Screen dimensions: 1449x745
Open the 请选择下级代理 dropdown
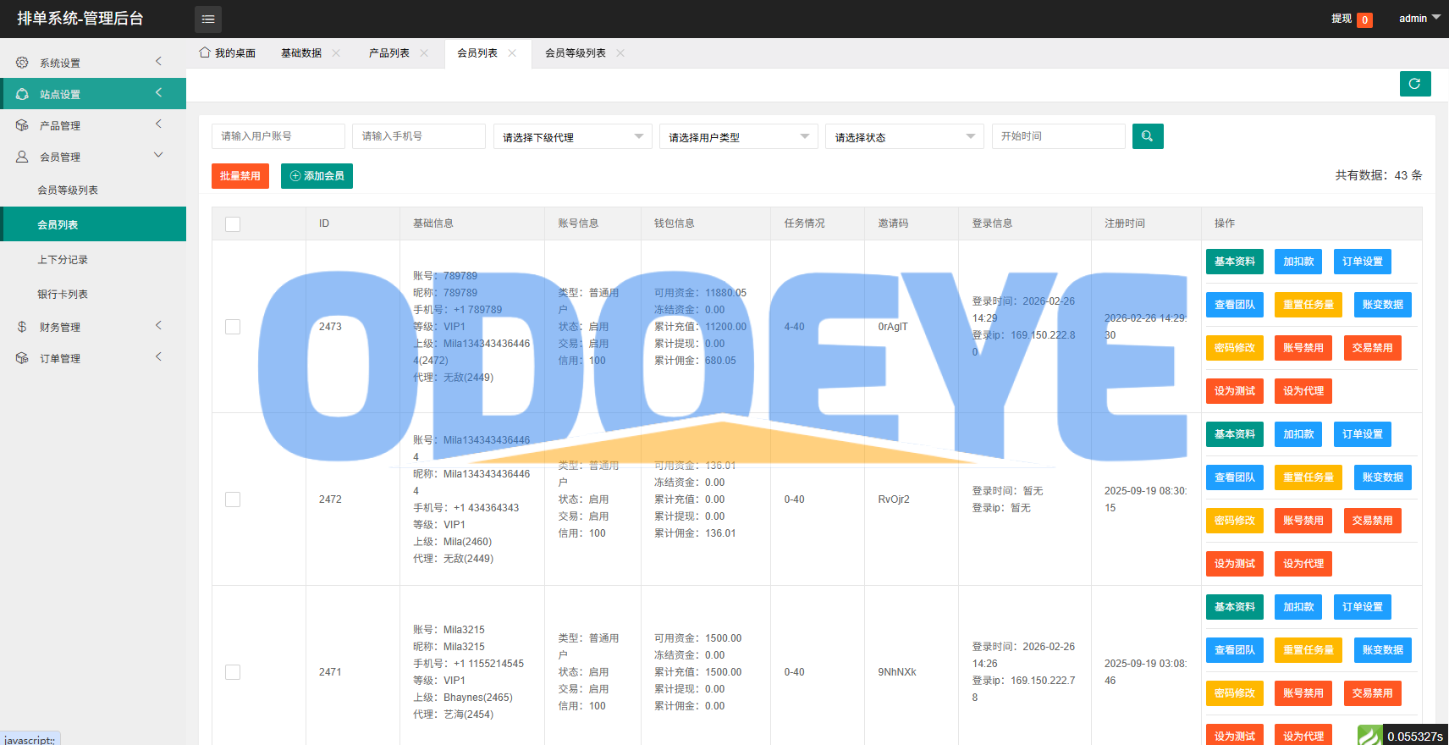[x=572, y=137]
